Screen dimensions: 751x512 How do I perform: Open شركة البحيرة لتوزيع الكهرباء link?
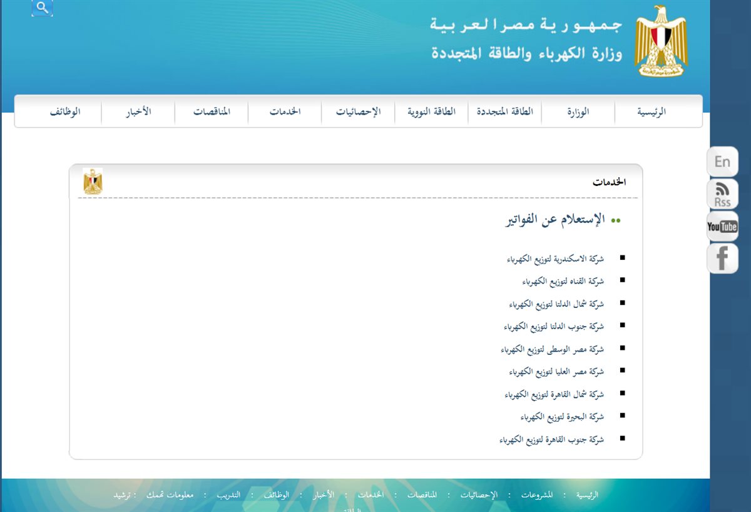[x=563, y=417]
